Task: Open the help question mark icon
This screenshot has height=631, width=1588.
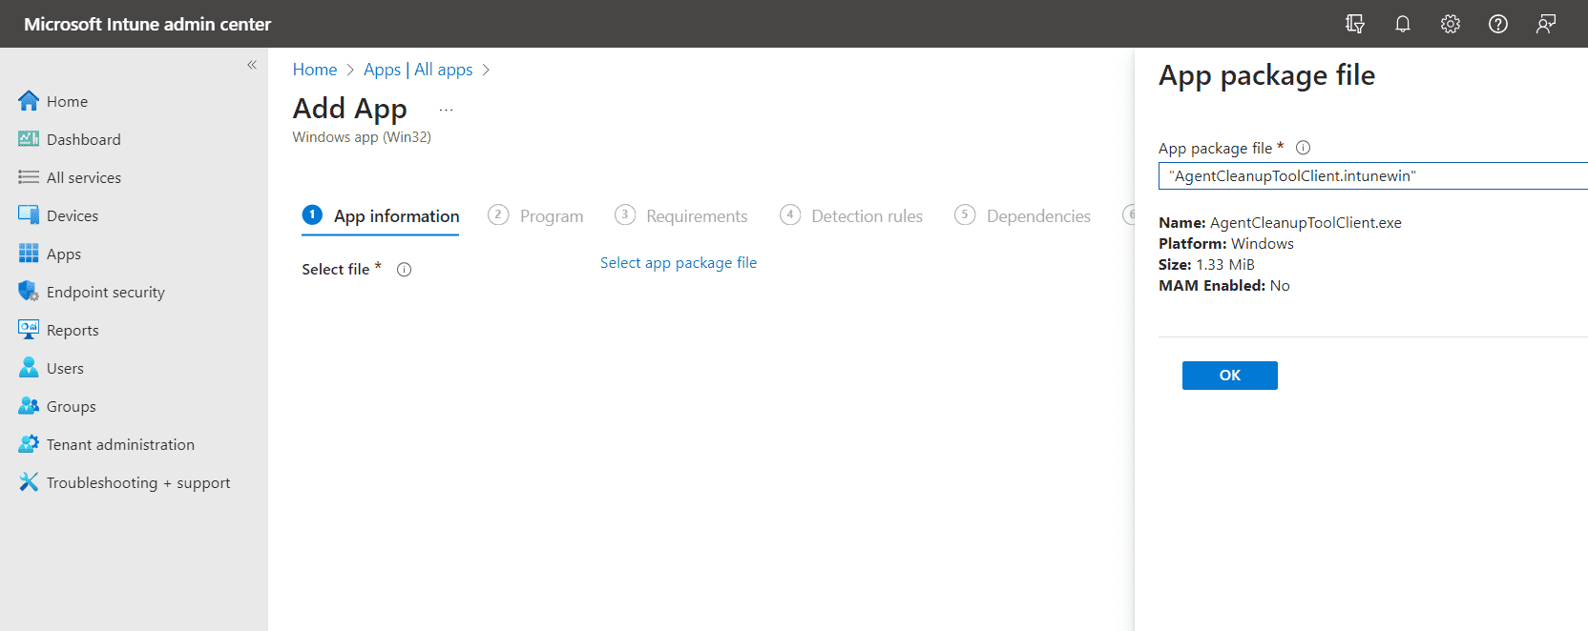Action: click(1497, 24)
